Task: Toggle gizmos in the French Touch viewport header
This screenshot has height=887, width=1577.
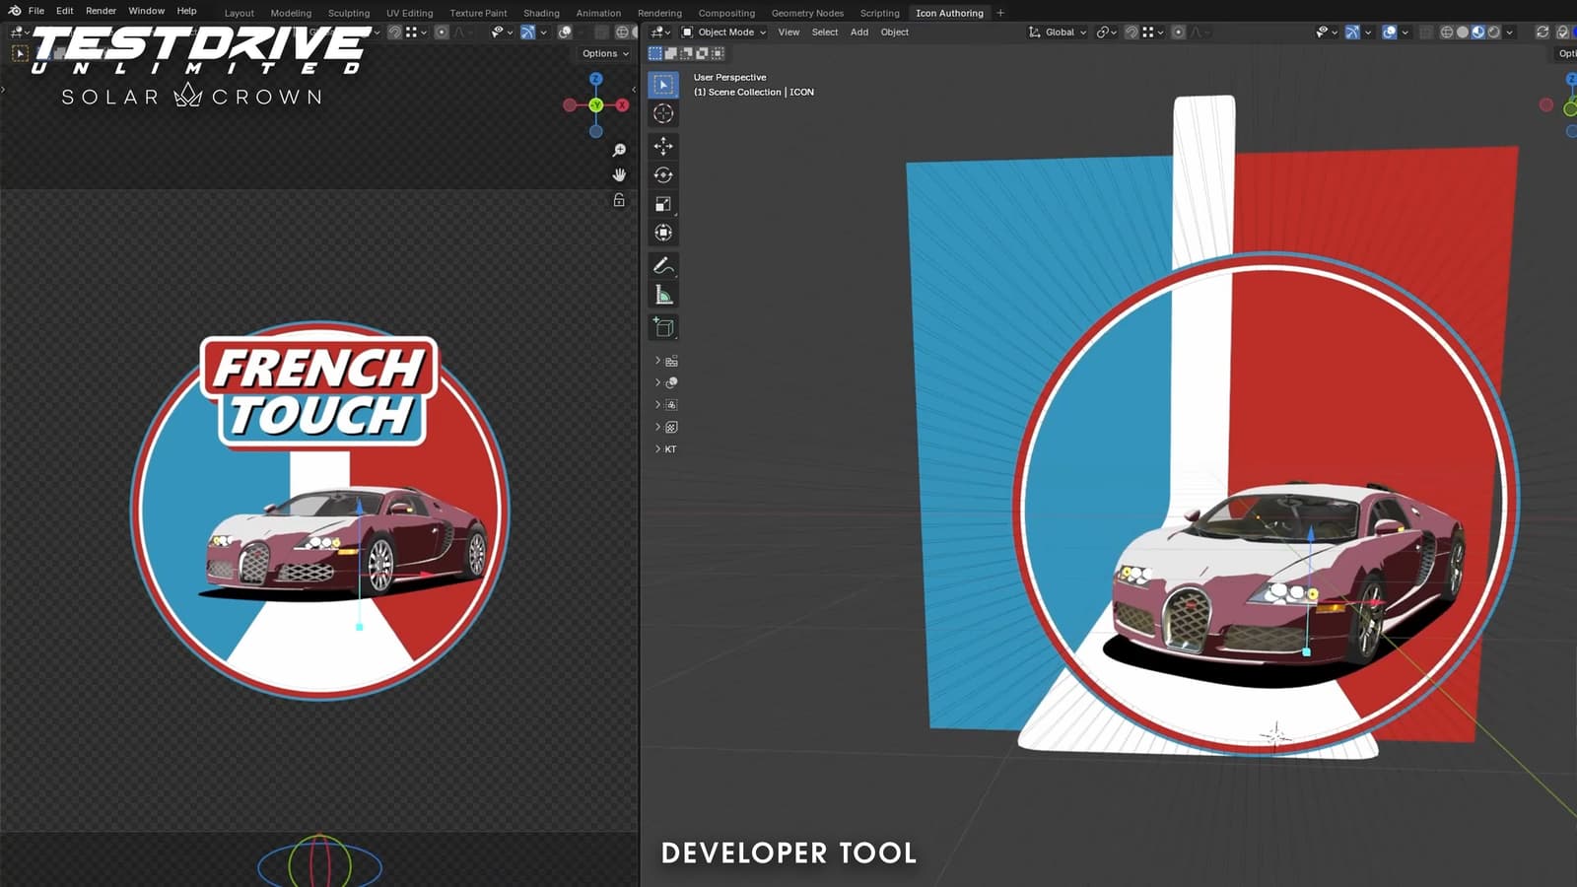Action: [x=528, y=32]
